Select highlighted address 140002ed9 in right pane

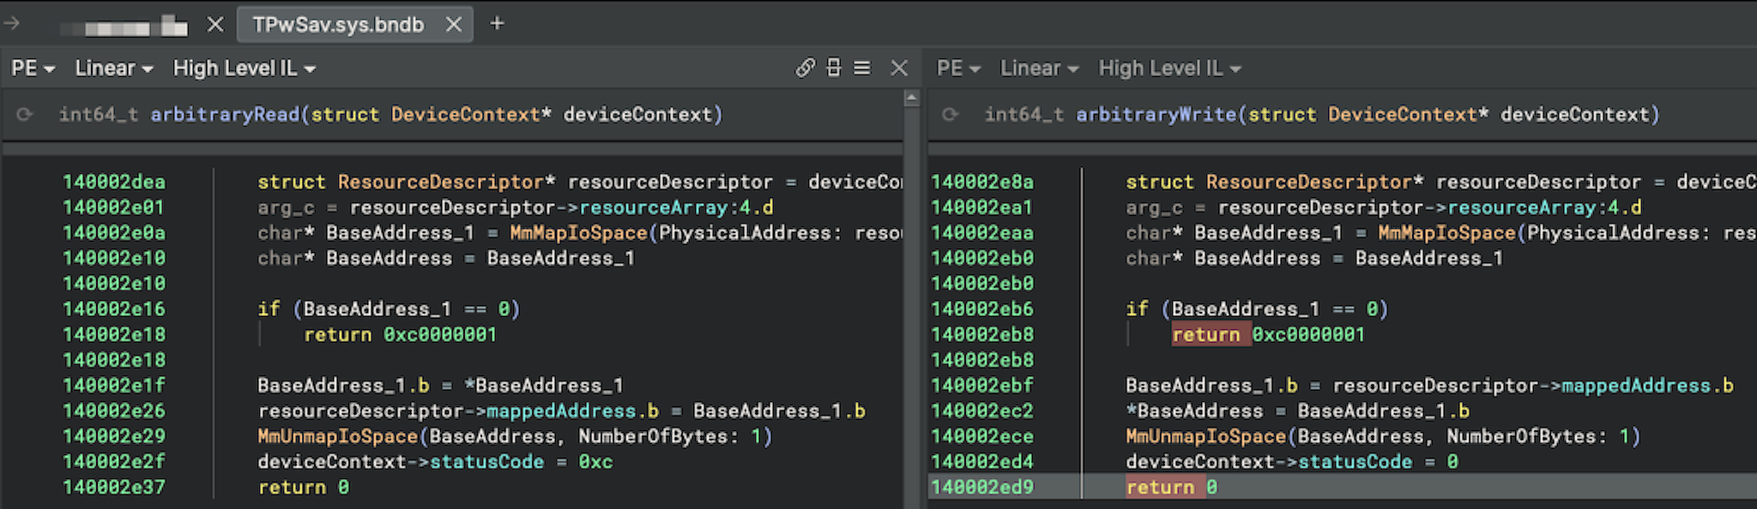982,487
